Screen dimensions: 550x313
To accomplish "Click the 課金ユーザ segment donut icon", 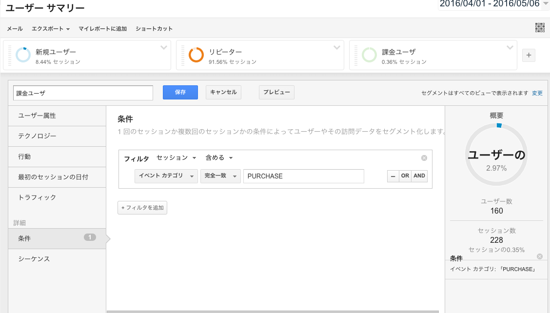I will pyautogui.click(x=369, y=55).
